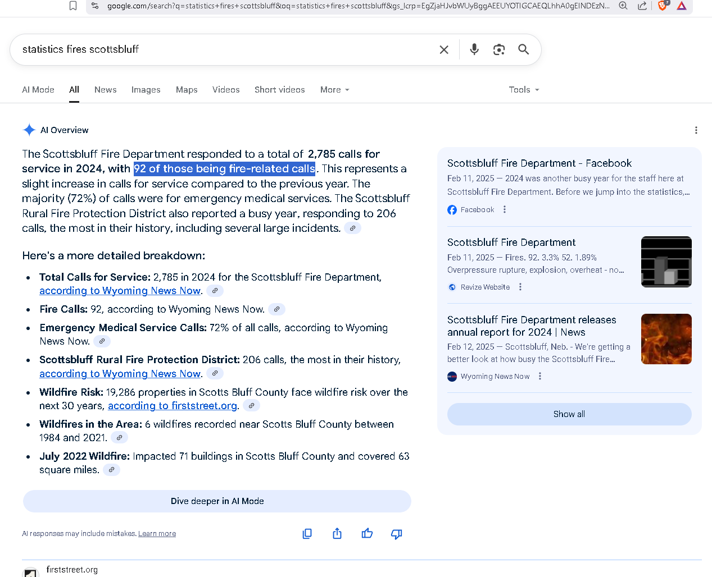The height and width of the screenshot is (577, 712).
Task: Open the News tab
Action: pyautogui.click(x=106, y=90)
